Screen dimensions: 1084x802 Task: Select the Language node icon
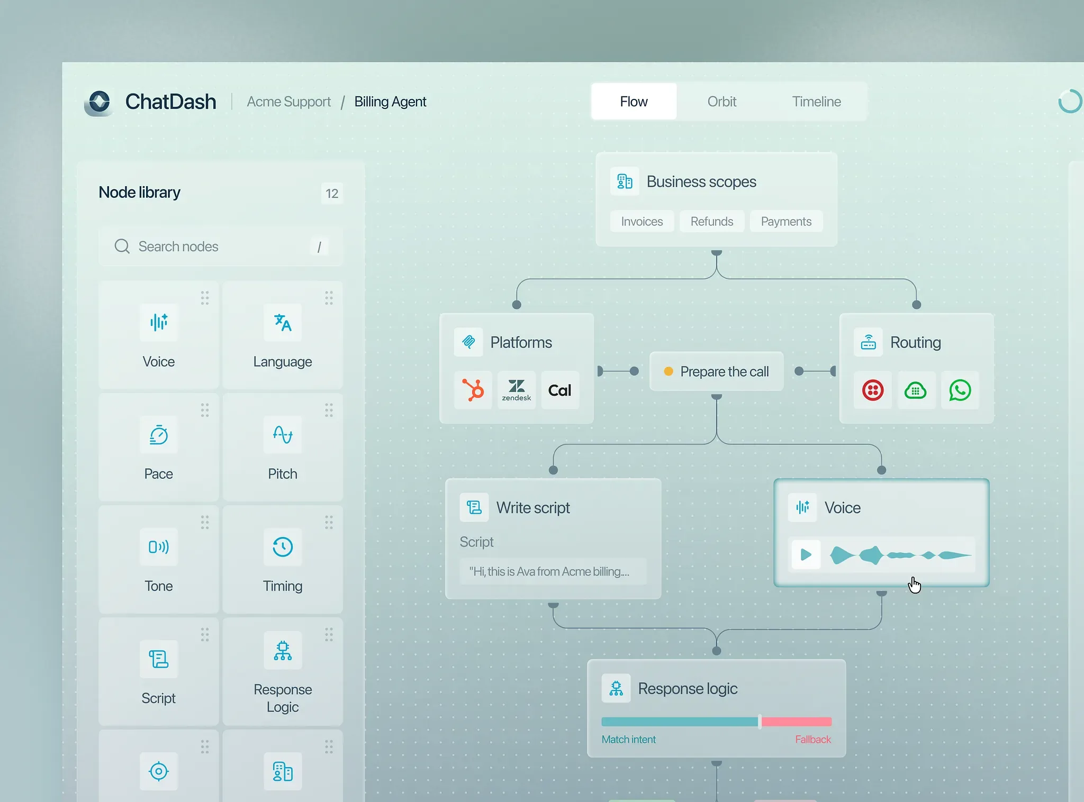pos(283,322)
